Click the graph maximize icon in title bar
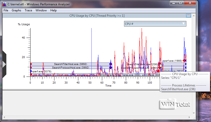The width and height of the screenshot is (211, 122). 188,16
